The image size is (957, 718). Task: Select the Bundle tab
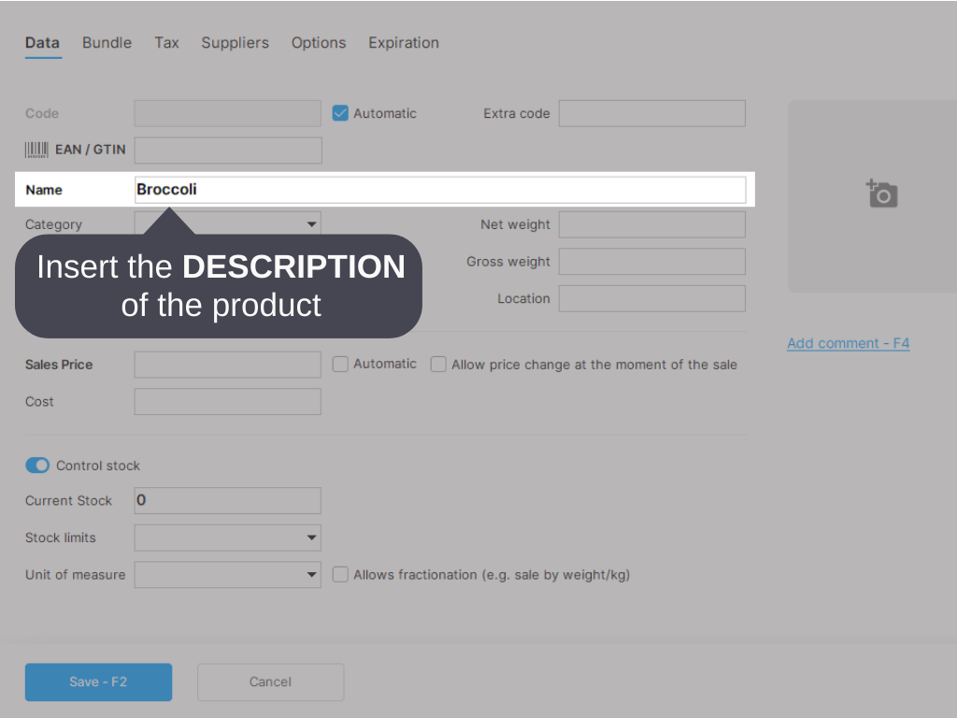tap(107, 43)
